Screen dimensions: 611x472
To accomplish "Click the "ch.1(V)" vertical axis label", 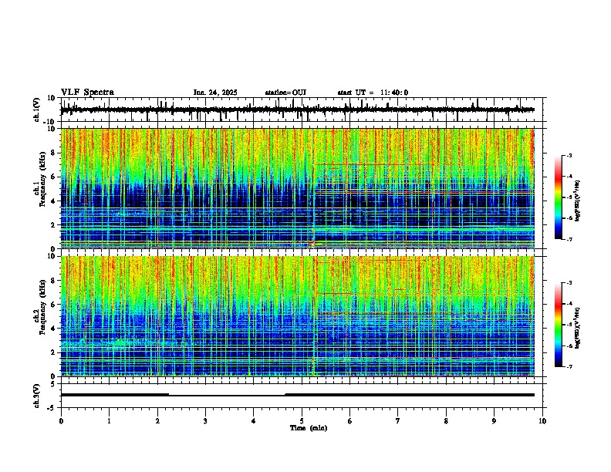I will click(x=37, y=110).
